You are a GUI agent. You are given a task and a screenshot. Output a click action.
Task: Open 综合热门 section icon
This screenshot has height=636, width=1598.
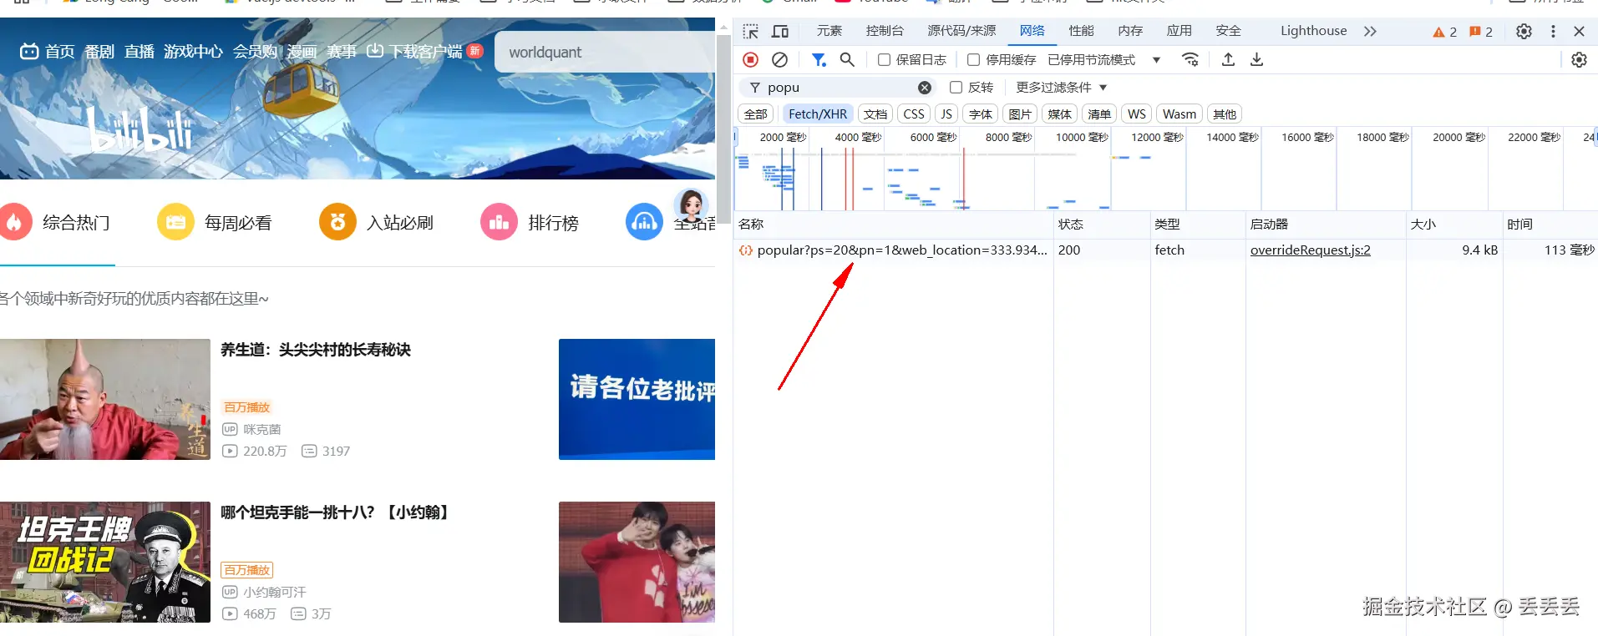[14, 222]
